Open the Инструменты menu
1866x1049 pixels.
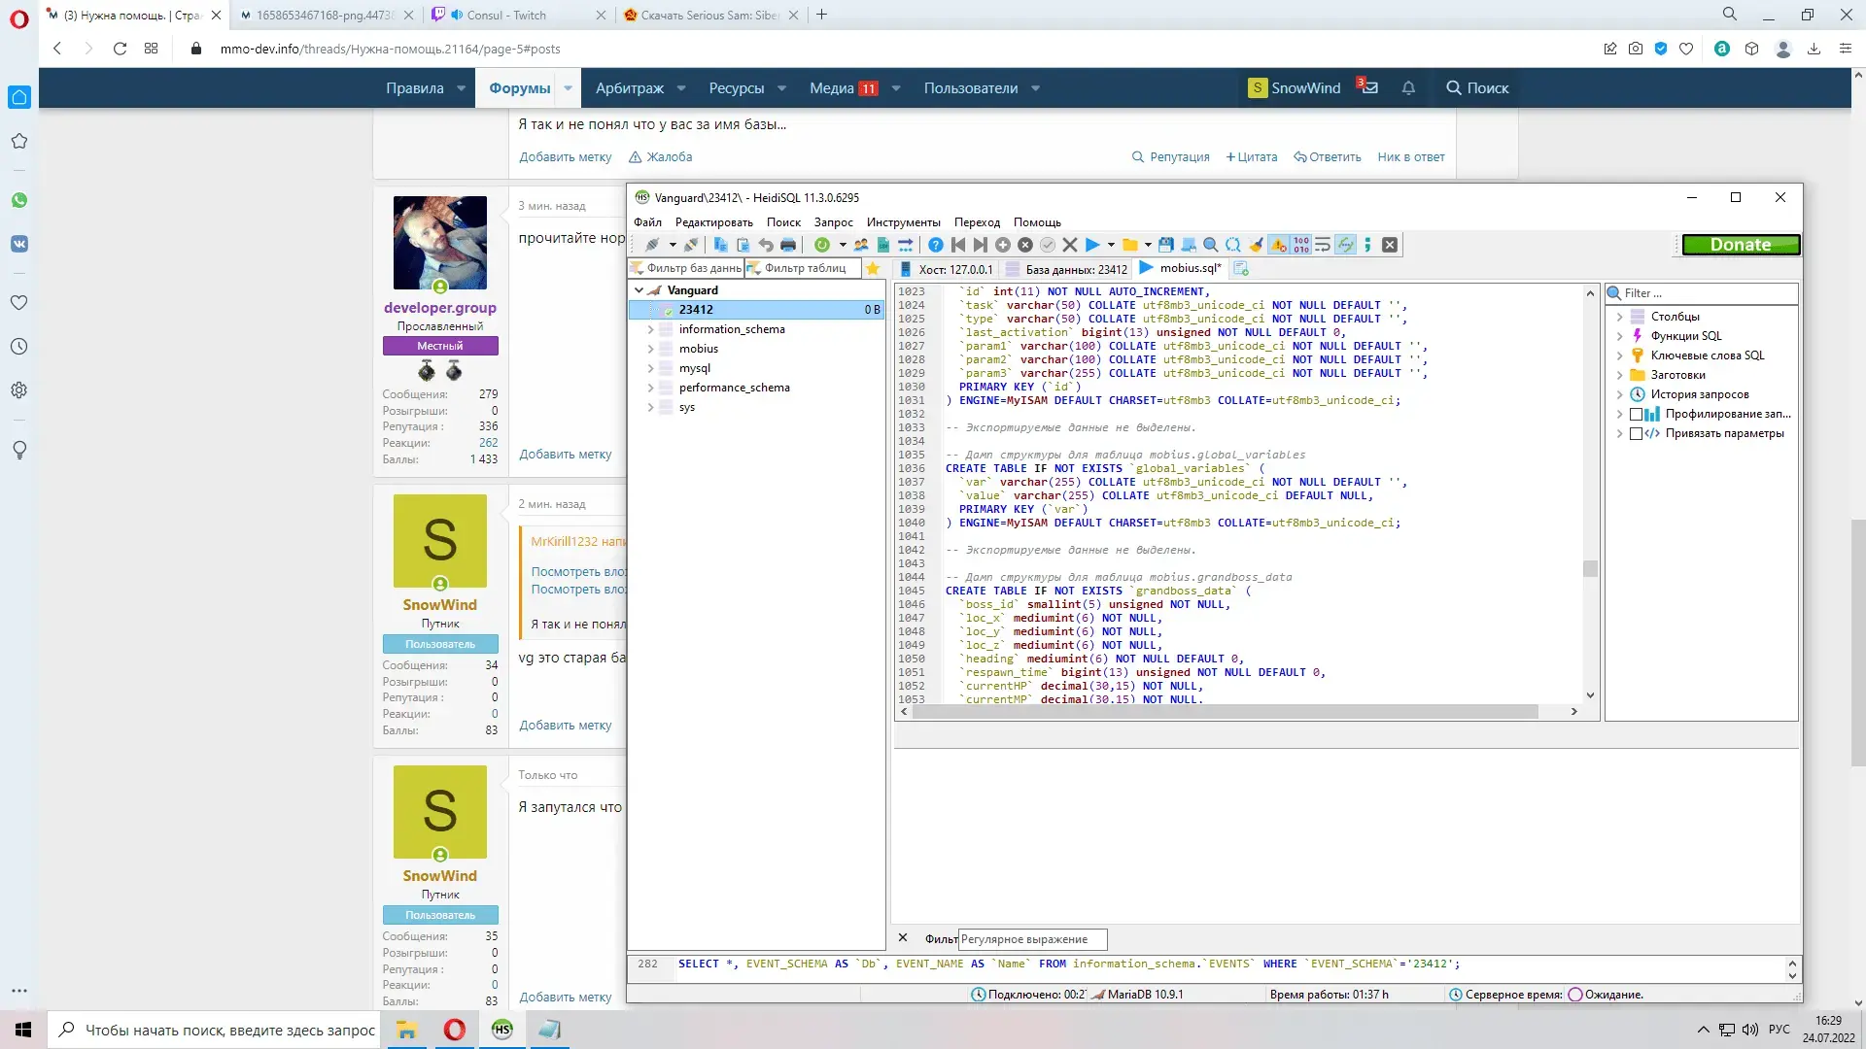coord(903,222)
